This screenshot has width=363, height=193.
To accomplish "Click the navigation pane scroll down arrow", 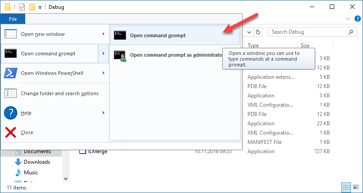I will pyautogui.click(x=66, y=179).
